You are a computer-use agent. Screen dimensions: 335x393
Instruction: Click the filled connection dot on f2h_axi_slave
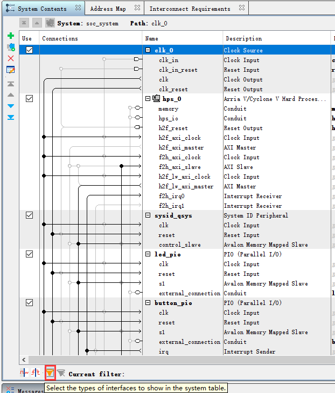point(122,166)
